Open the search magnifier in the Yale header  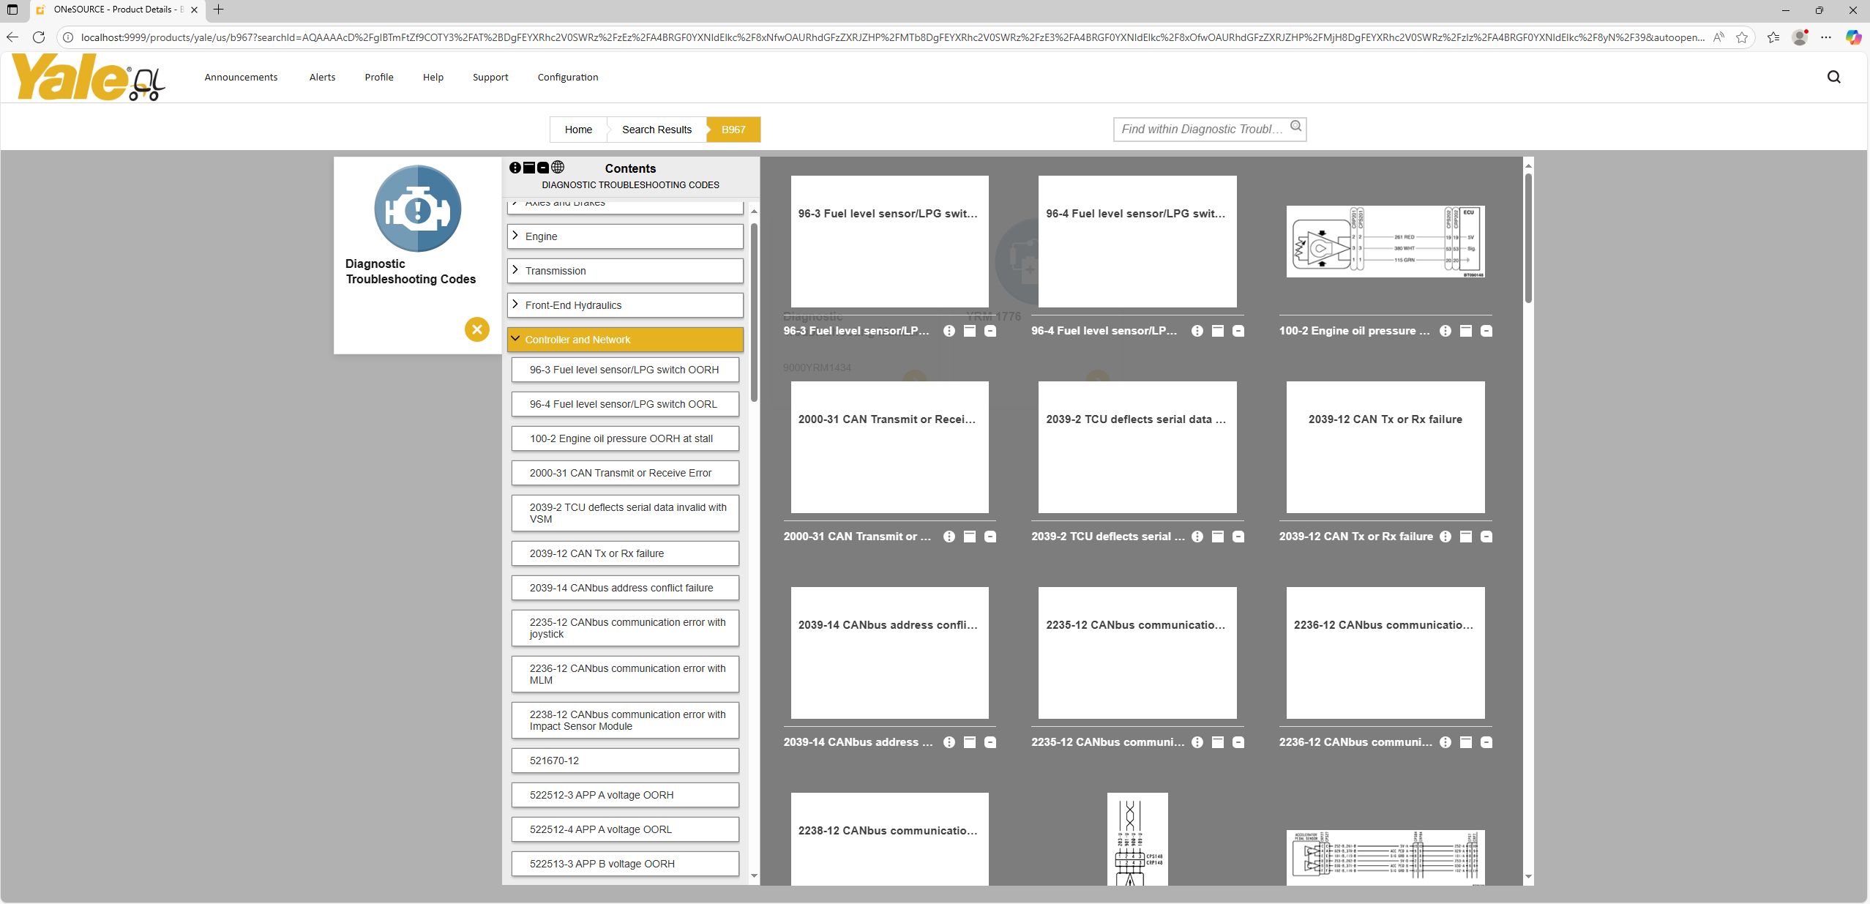[1833, 76]
